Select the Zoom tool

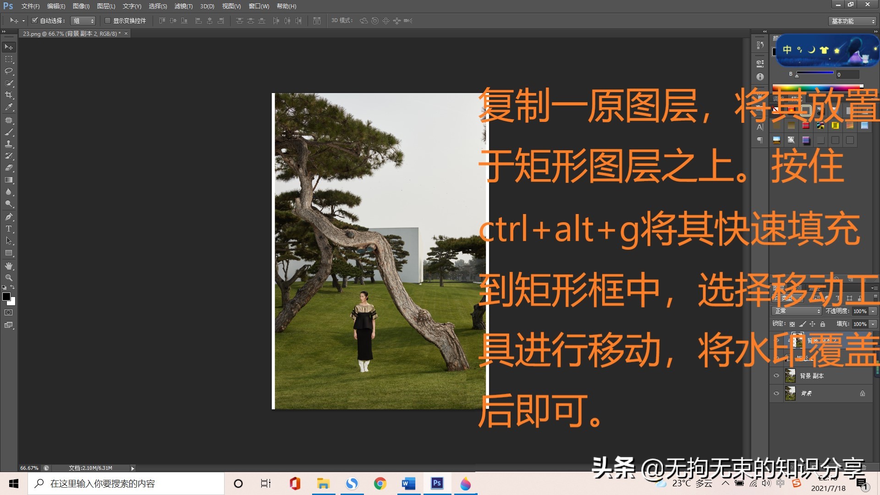(x=8, y=277)
